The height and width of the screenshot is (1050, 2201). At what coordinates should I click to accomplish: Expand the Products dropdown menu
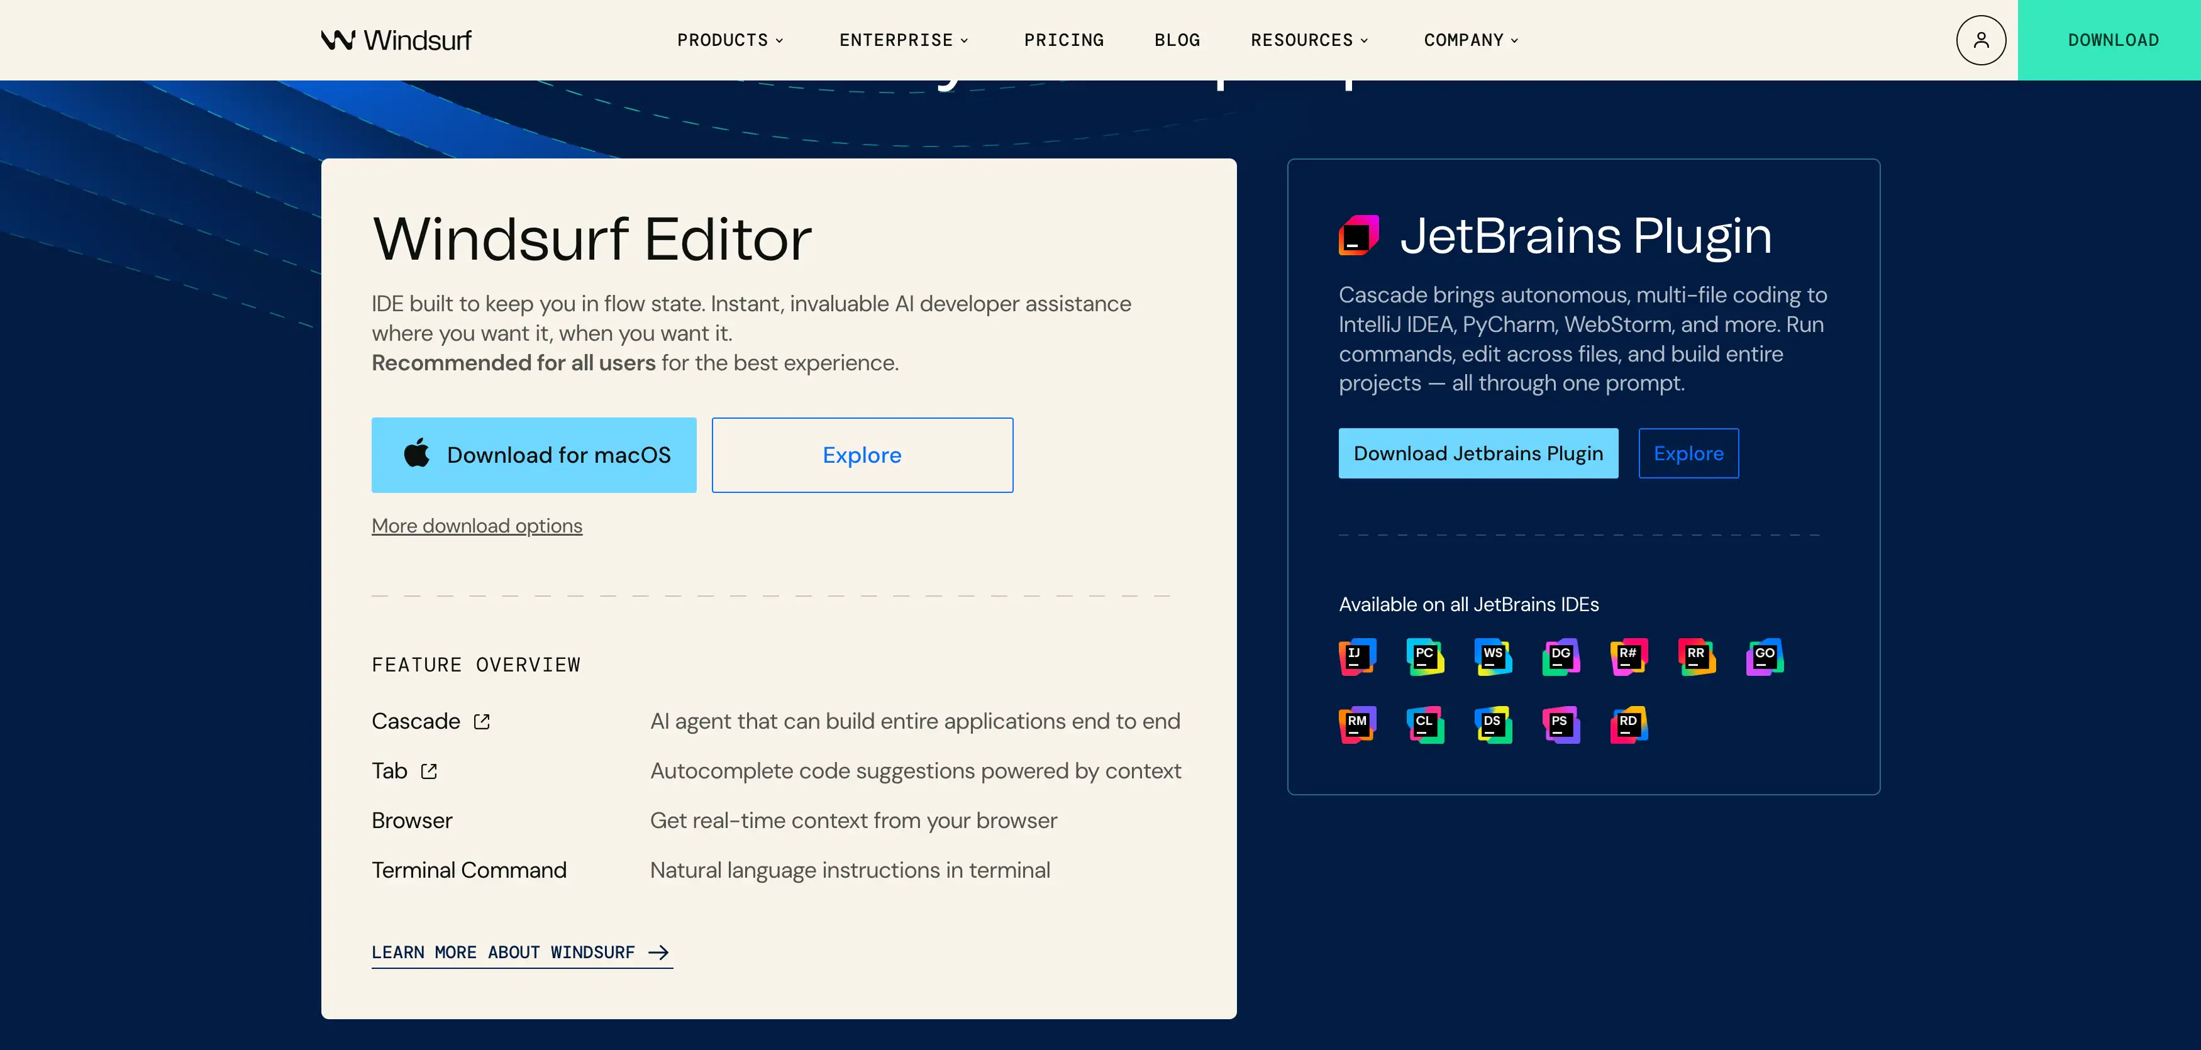tap(731, 40)
